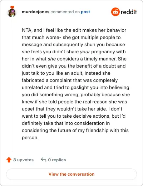The image size is (143, 186).
Task: Click the italic word "she" in comment
Action: pos(52,59)
